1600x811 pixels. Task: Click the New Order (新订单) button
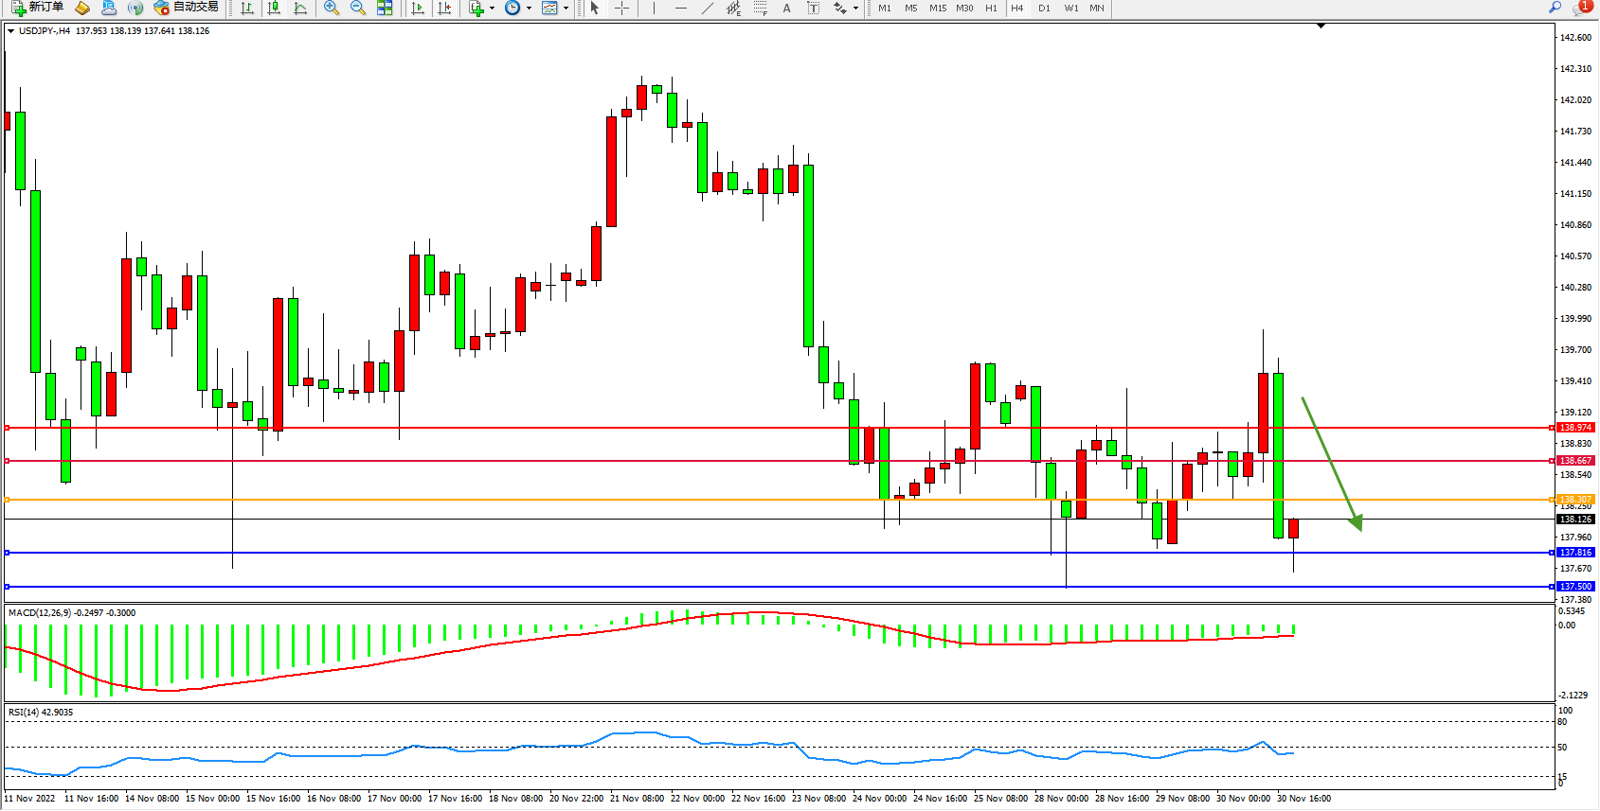38,8
